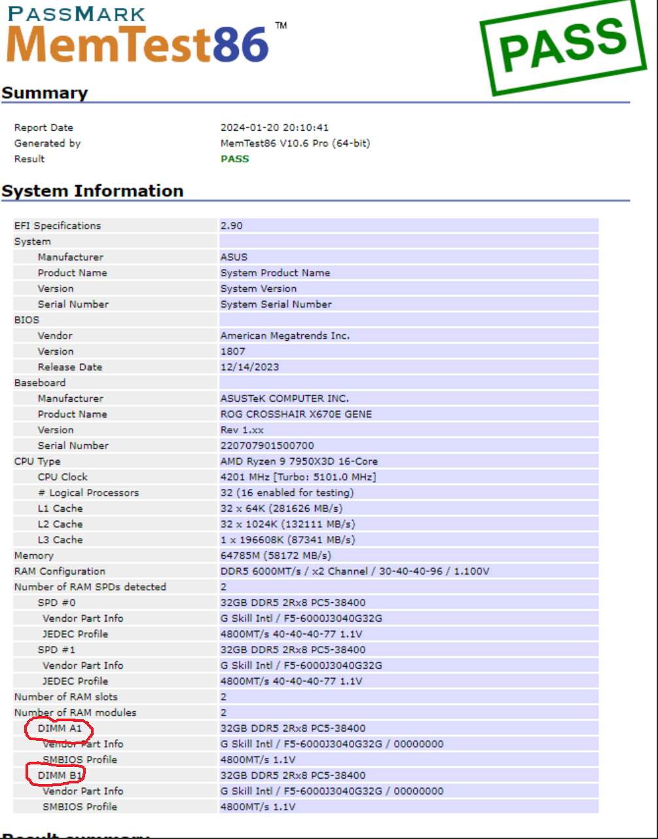658x839 pixels.
Task: Click the MemTest86 logo
Action: [139, 45]
